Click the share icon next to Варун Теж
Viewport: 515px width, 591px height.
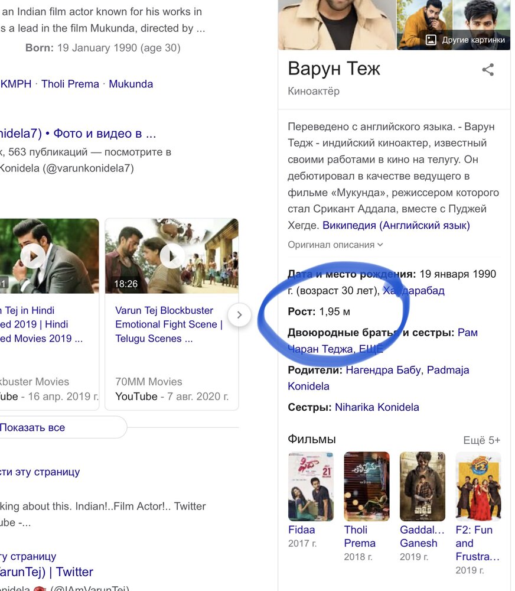click(488, 69)
